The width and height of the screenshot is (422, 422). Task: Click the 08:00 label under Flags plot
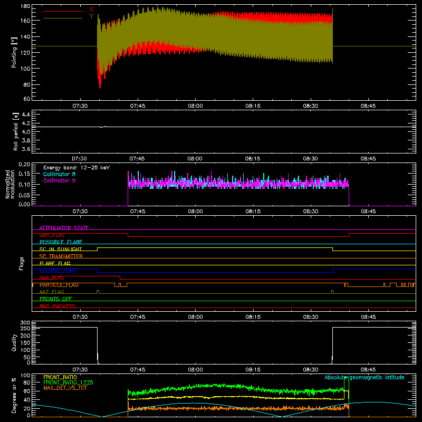[x=195, y=317]
